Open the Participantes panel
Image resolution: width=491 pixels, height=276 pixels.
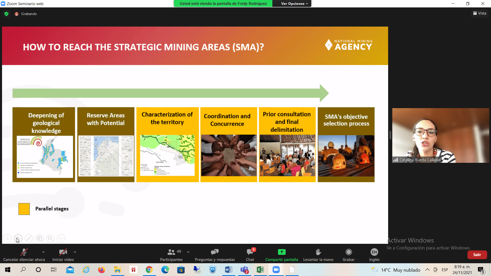171,255
